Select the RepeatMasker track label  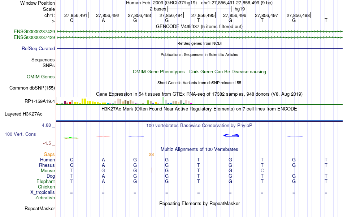pyautogui.click(x=40, y=208)
